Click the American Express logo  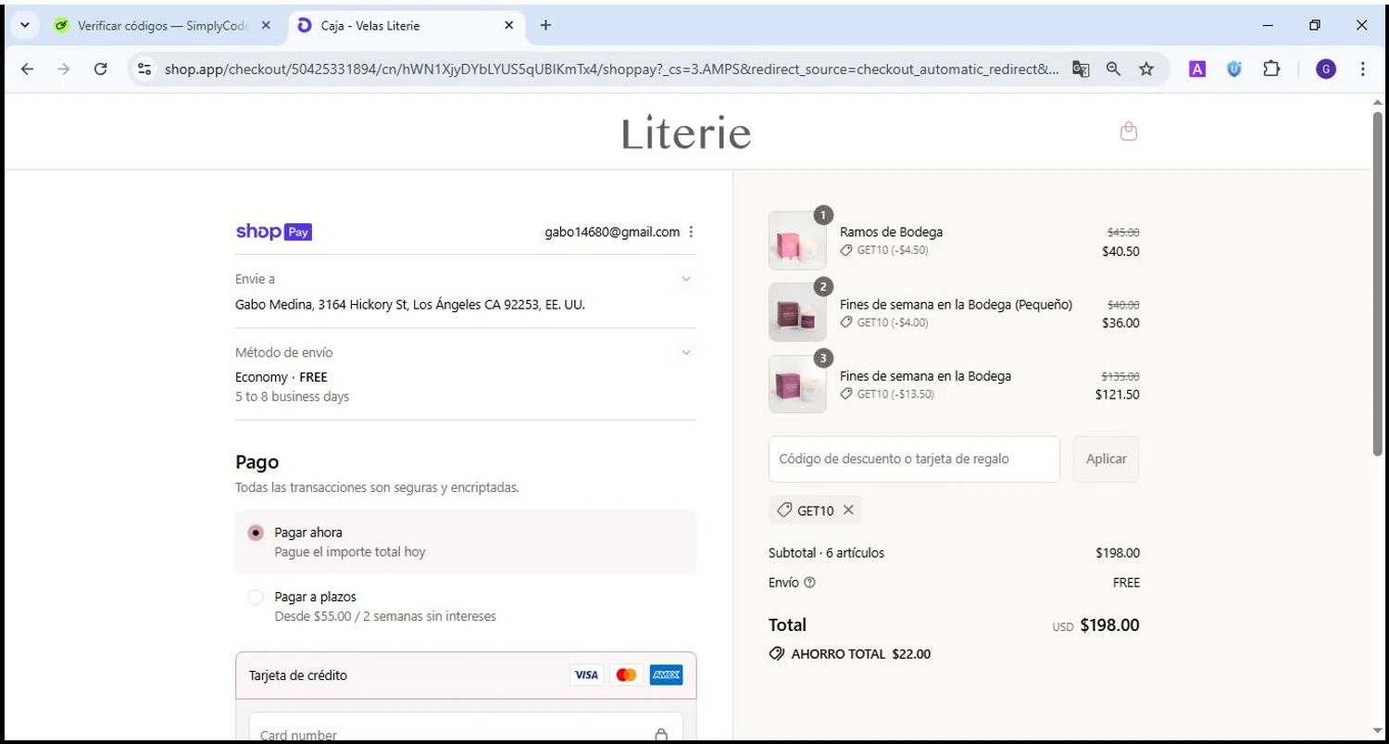coord(666,675)
